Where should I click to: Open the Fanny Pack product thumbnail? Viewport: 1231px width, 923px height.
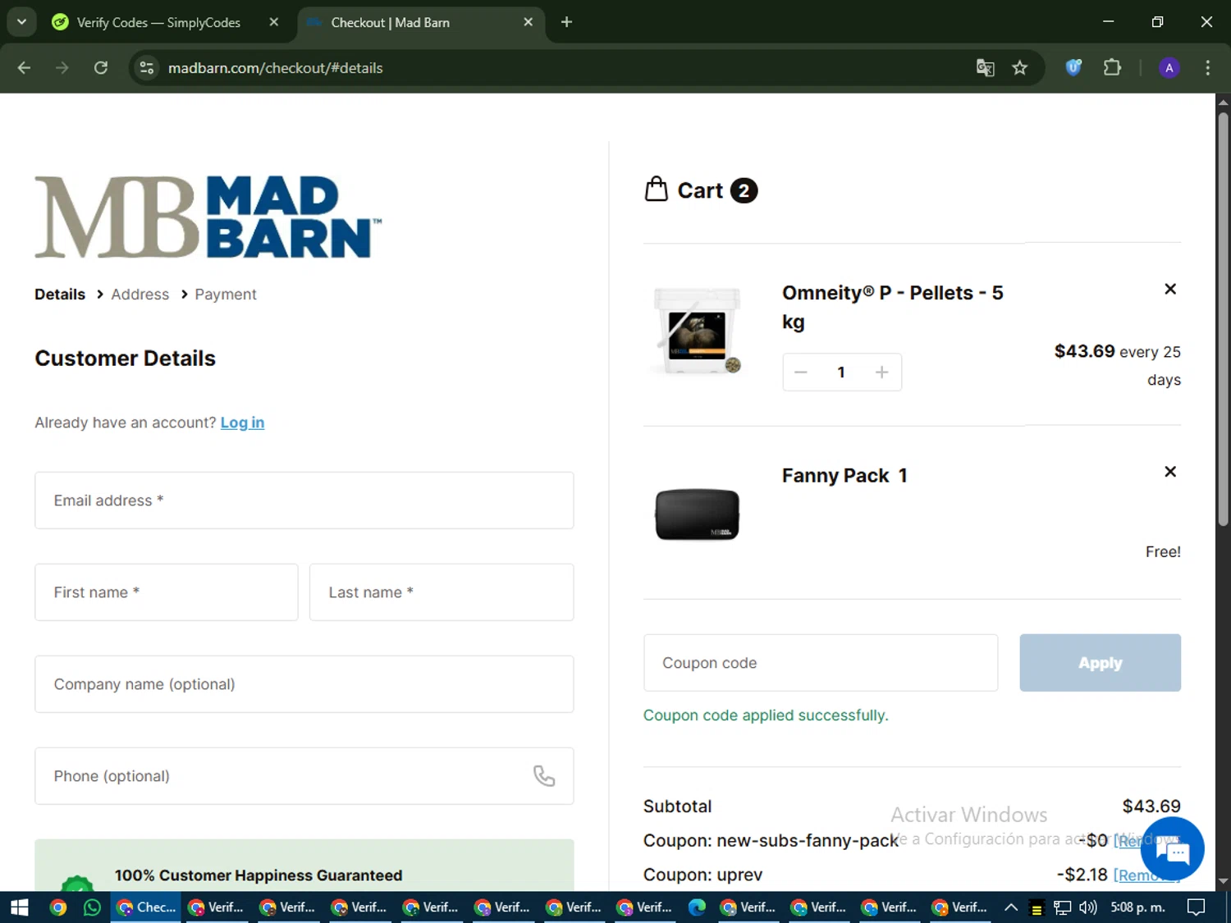click(698, 514)
